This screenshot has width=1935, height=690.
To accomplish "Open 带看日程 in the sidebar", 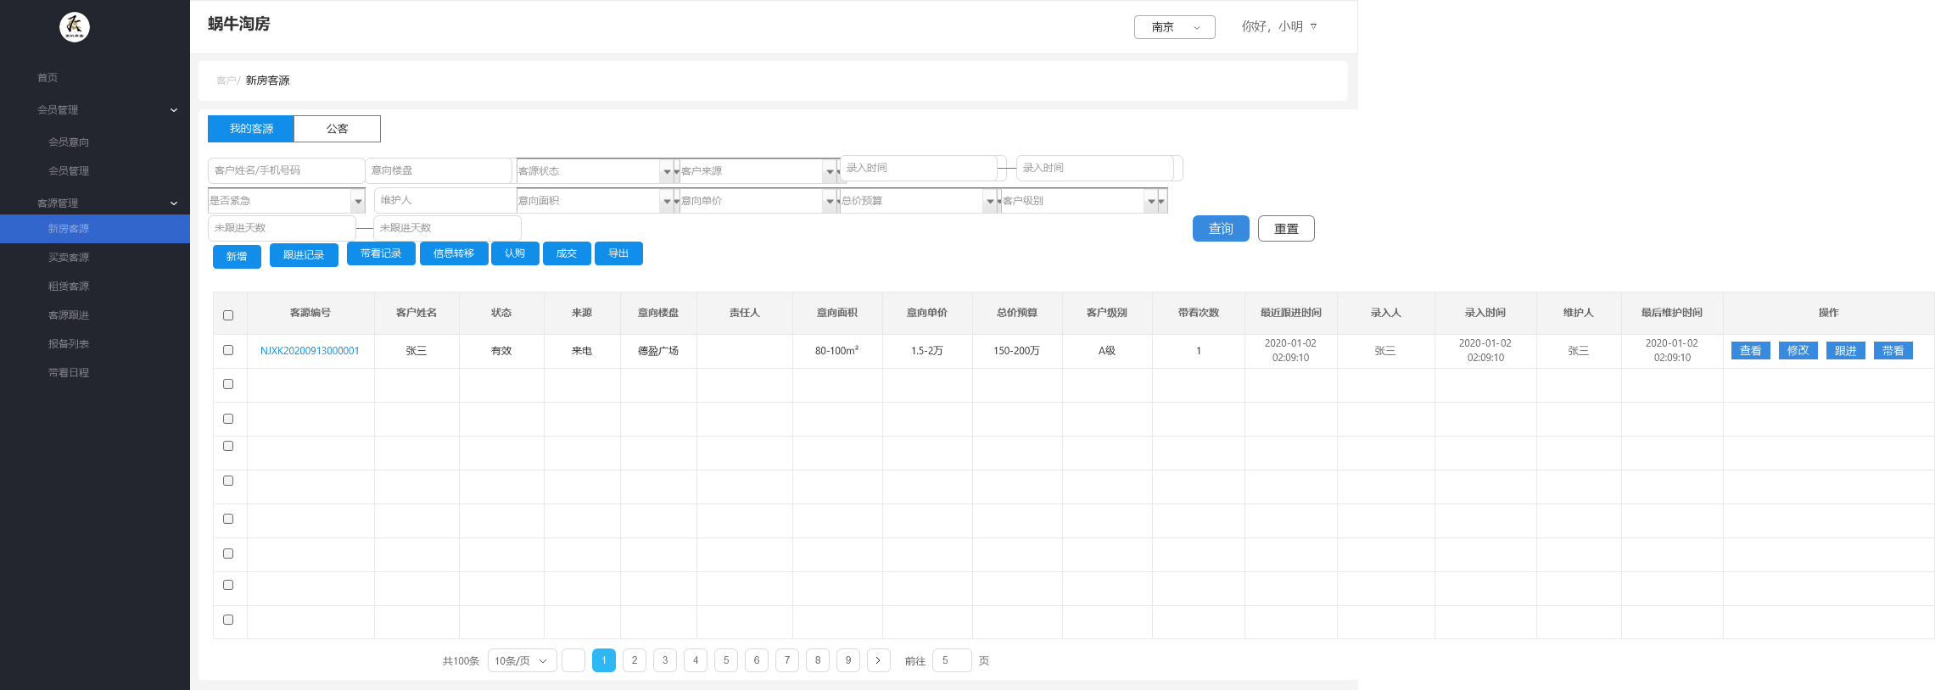I will coord(69,373).
